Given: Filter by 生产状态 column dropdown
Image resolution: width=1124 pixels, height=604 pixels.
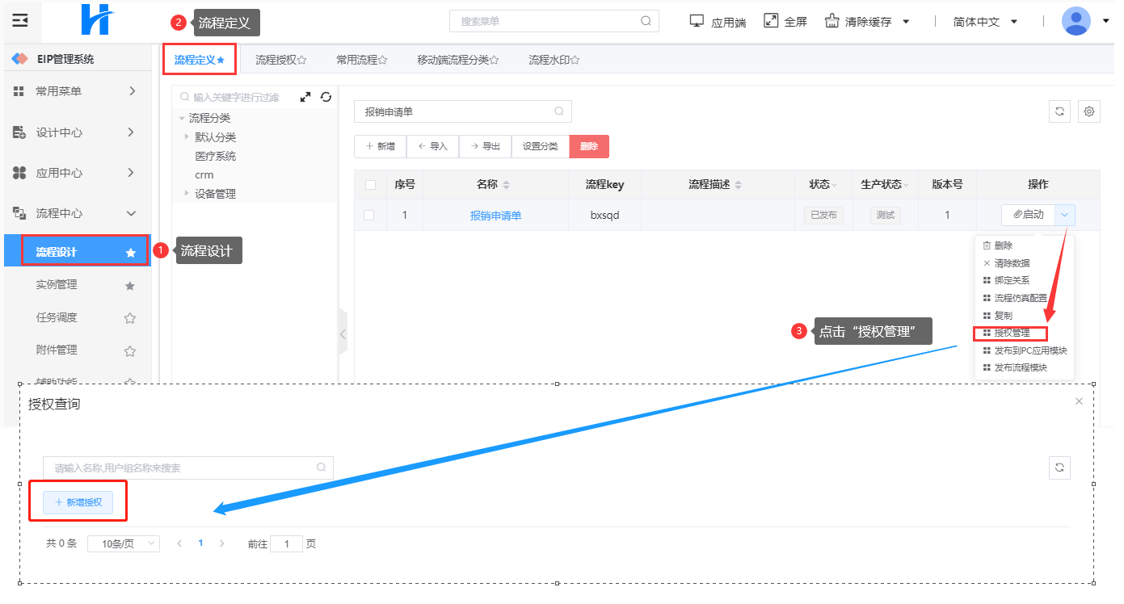Looking at the screenshot, I should coord(907,185).
